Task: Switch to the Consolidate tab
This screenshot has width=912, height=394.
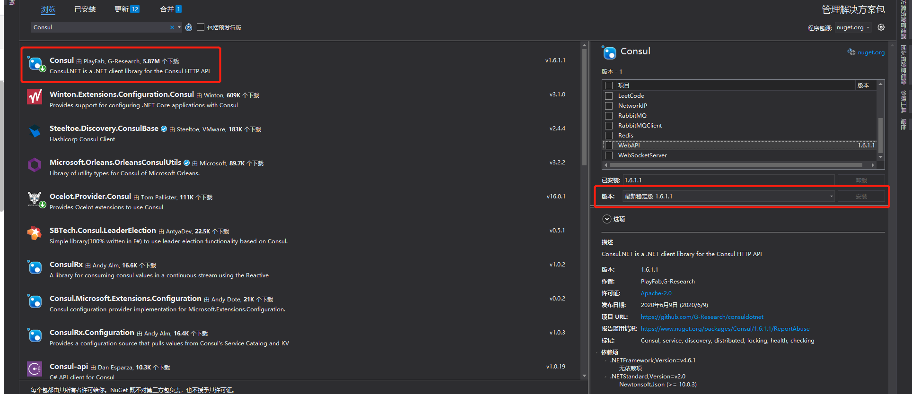Action: click(170, 9)
